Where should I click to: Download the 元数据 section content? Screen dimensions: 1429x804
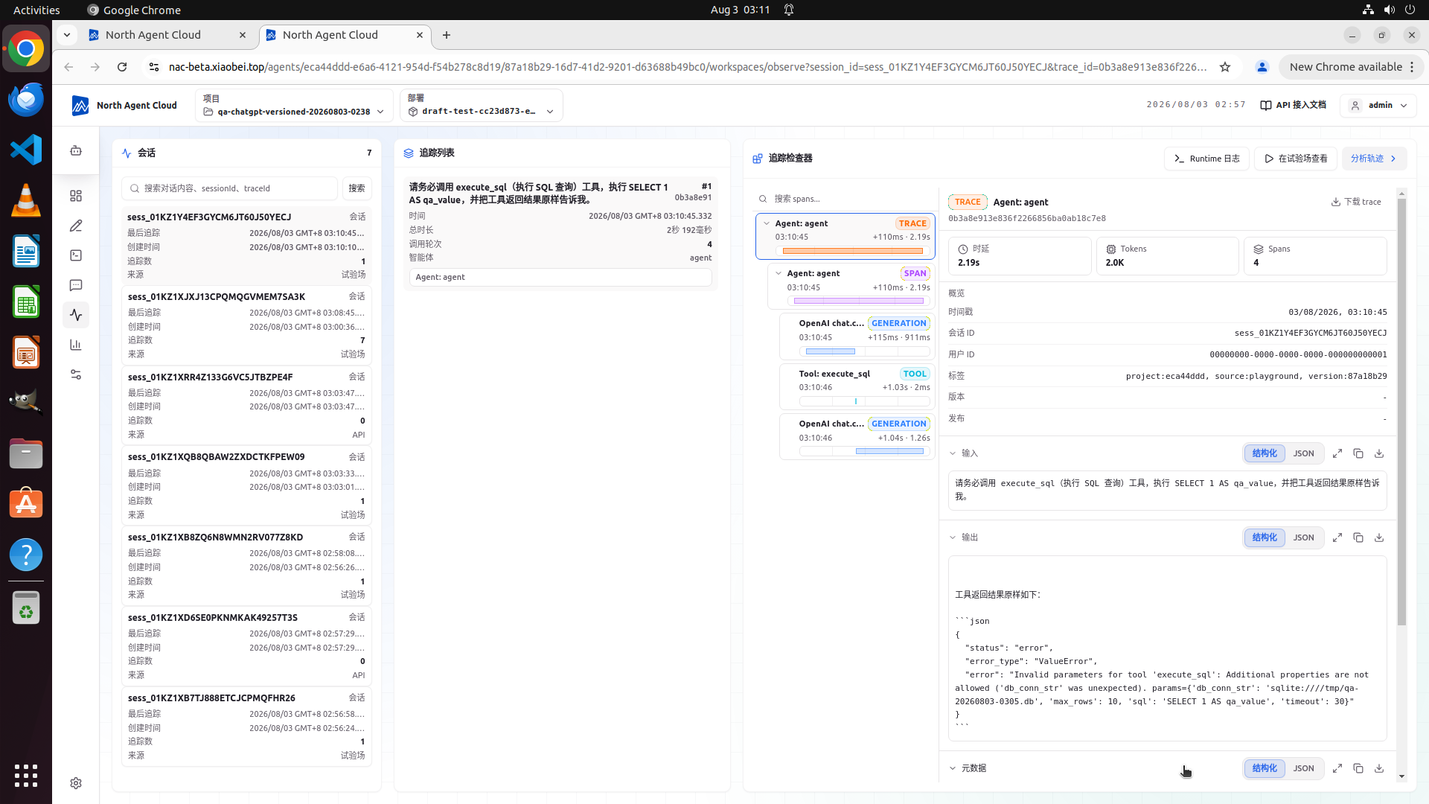pyautogui.click(x=1379, y=768)
